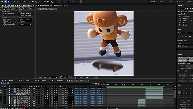The height and width of the screenshot is (109, 193).
Task: Select the Roto Brush tool
Action: (x=48, y=2)
